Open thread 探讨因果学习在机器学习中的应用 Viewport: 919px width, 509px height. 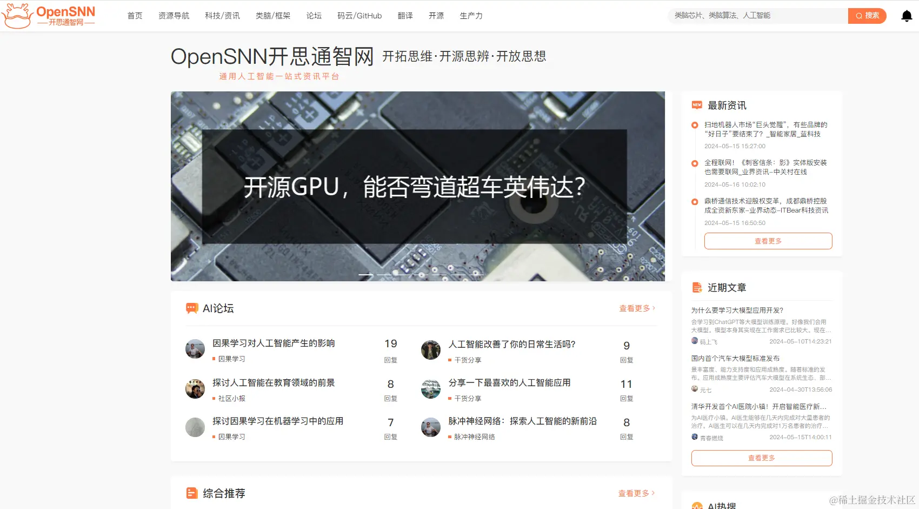tap(278, 421)
